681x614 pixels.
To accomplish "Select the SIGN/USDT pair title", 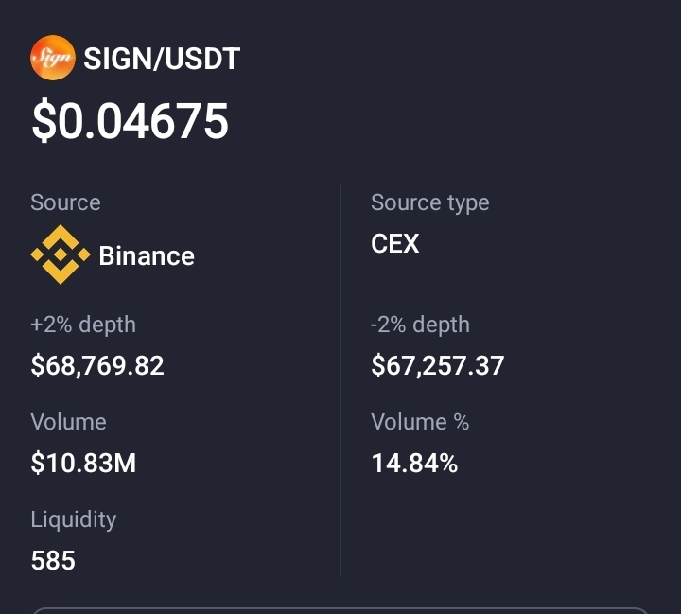I will click(162, 59).
